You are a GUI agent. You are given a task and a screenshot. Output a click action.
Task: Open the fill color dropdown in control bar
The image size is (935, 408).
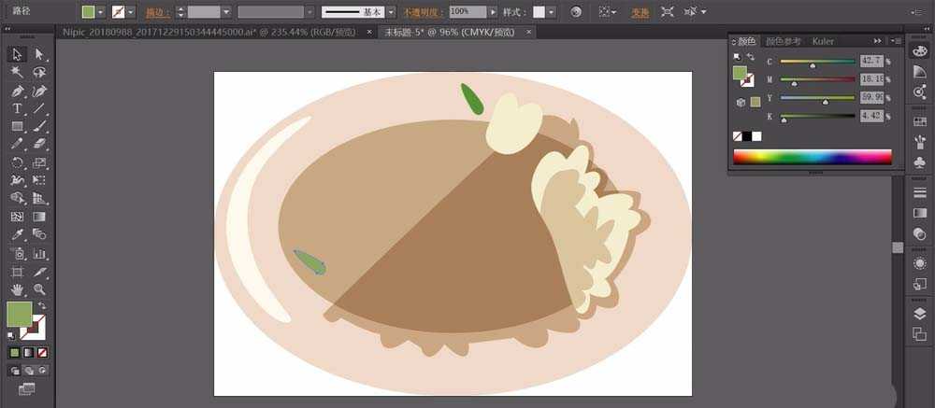pyautogui.click(x=102, y=12)
